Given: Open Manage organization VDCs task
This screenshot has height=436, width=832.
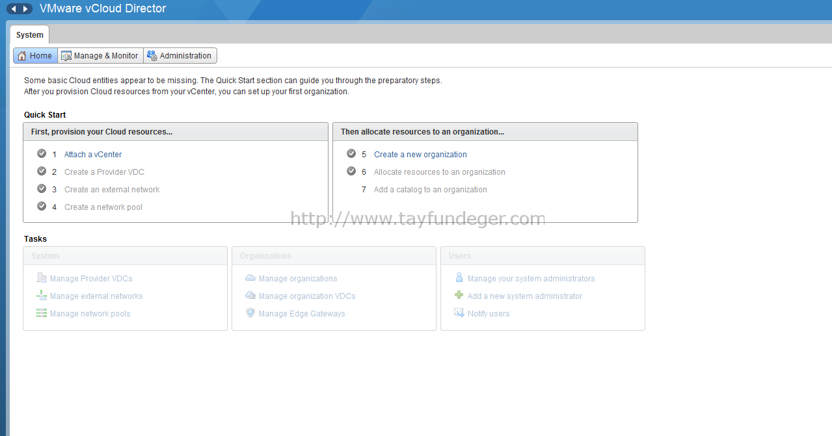Looking at the screenshot, I should [307, 296].
